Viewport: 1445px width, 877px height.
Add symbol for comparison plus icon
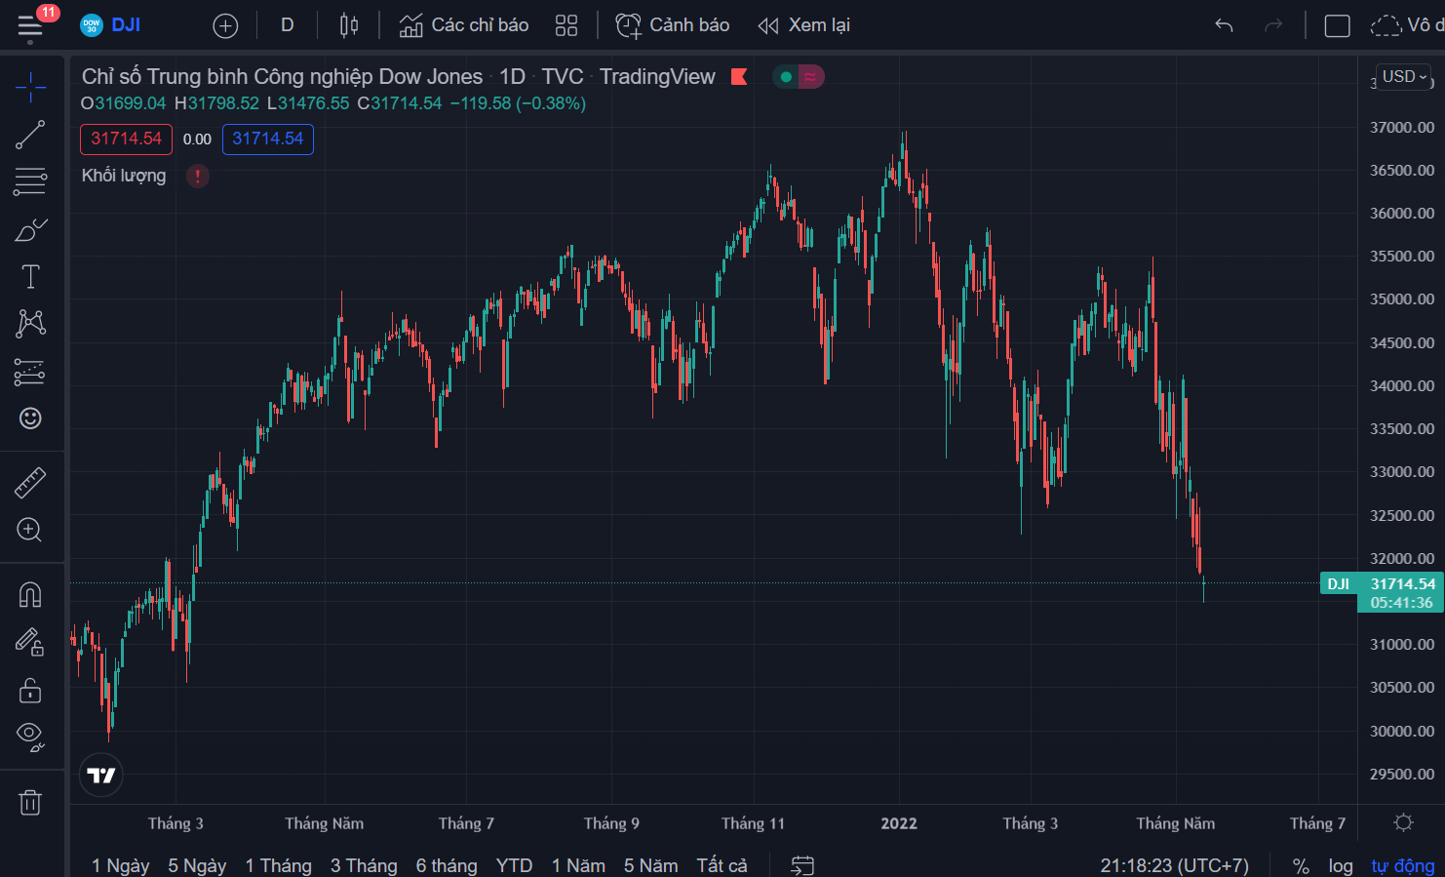click(225, 25)
